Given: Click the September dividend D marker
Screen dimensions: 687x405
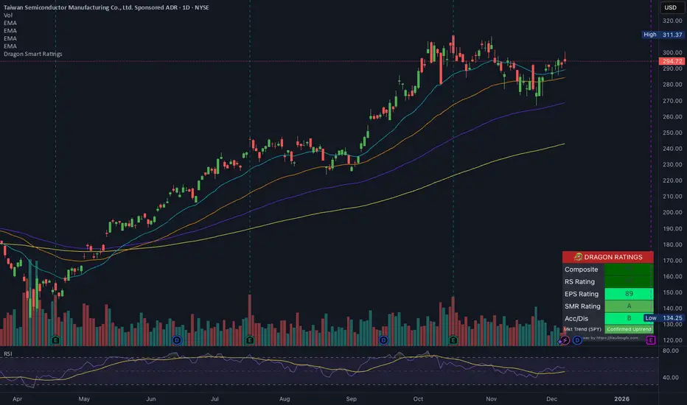Looking at the screenshot, I should tap(383, 339).
